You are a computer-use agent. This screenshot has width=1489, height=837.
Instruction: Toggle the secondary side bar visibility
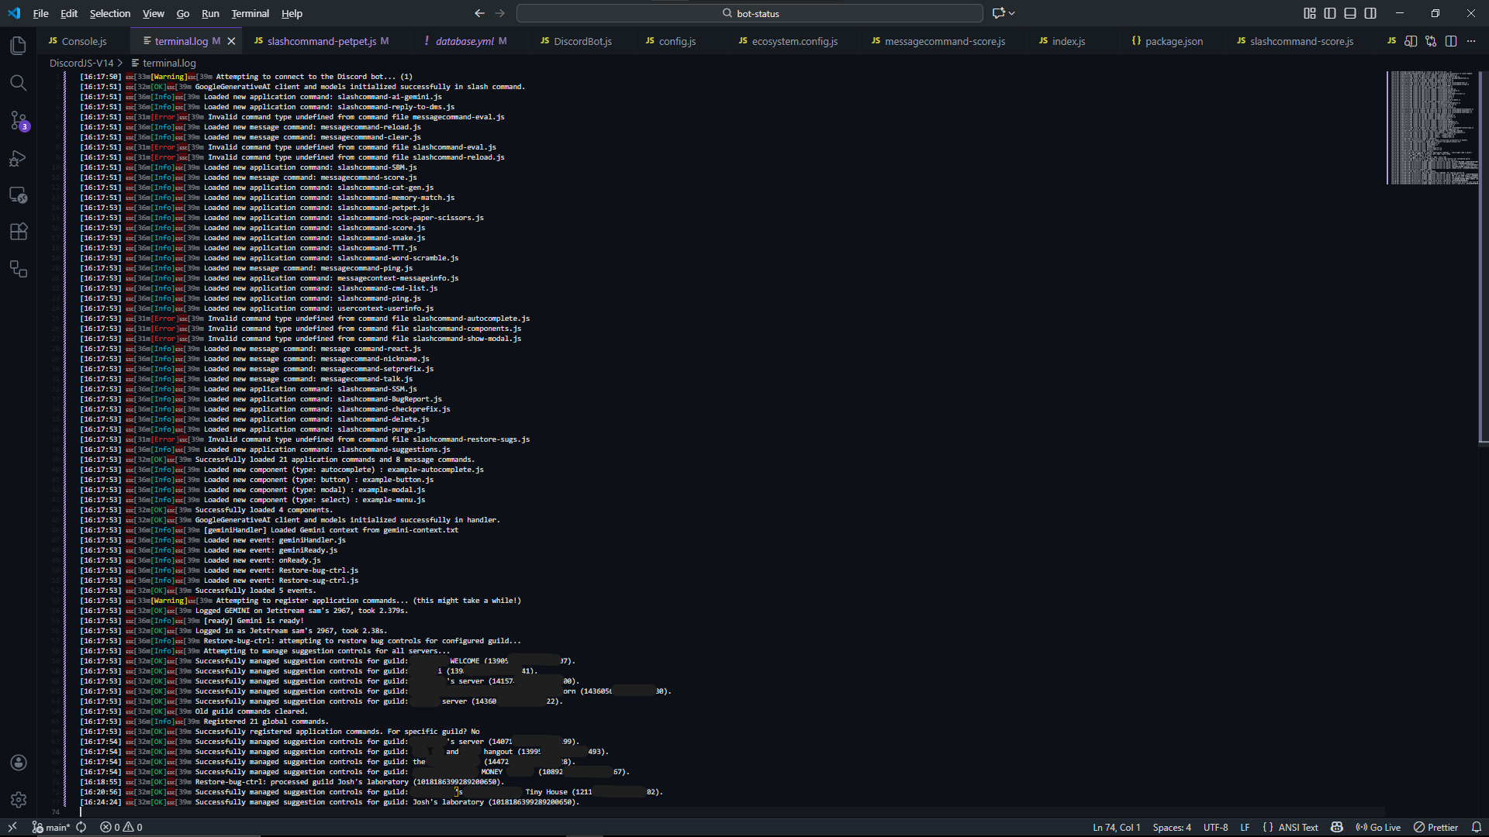(x=1370, y=13)
